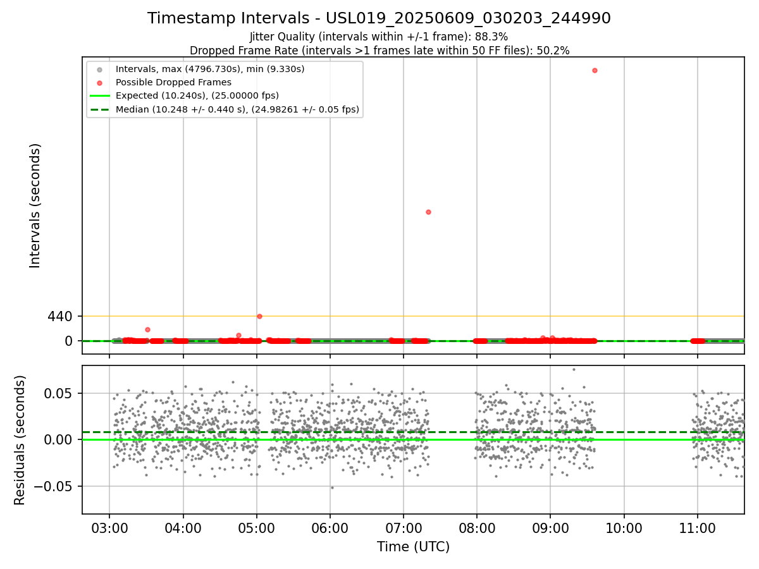Click the 09:00 x-axis tick label
The height and width of the screenshot is (569, 759).
(x=550, y=527)
